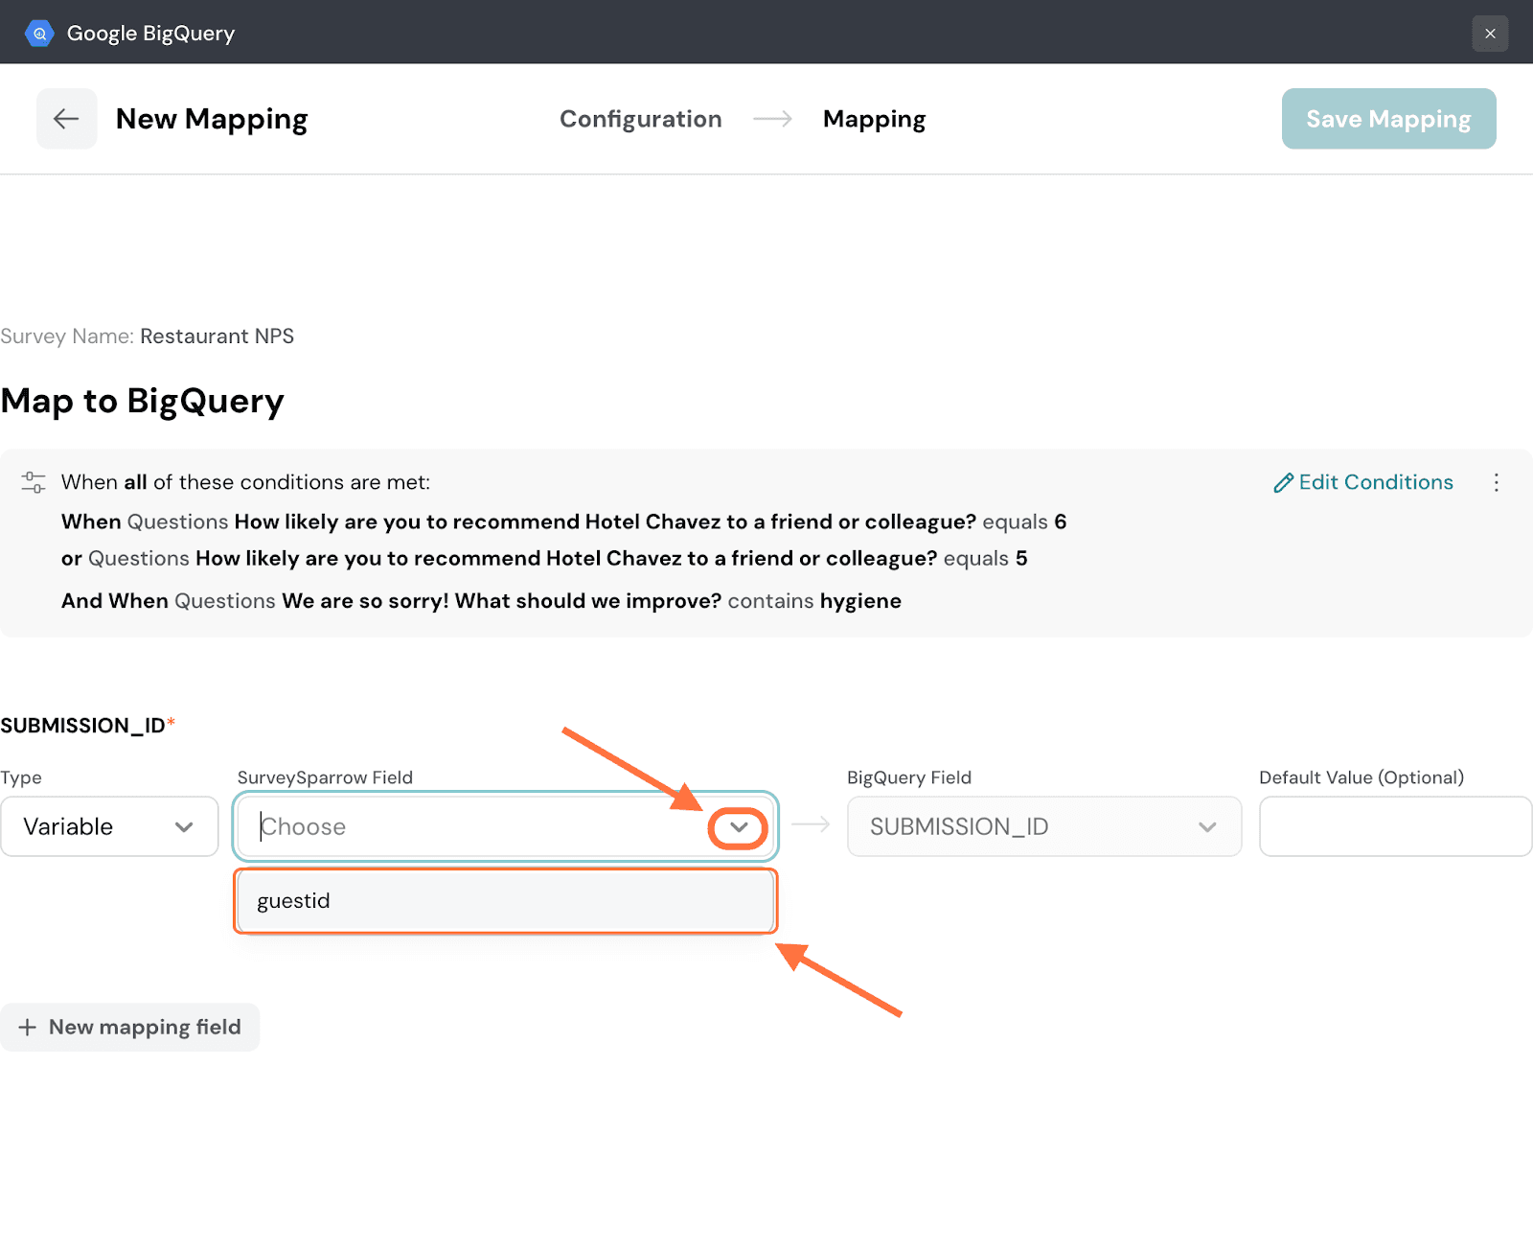Viewport: 1533px width, 1251px height.
Task: Click the plus icon for new mapping field
Action: point(28,1028)
